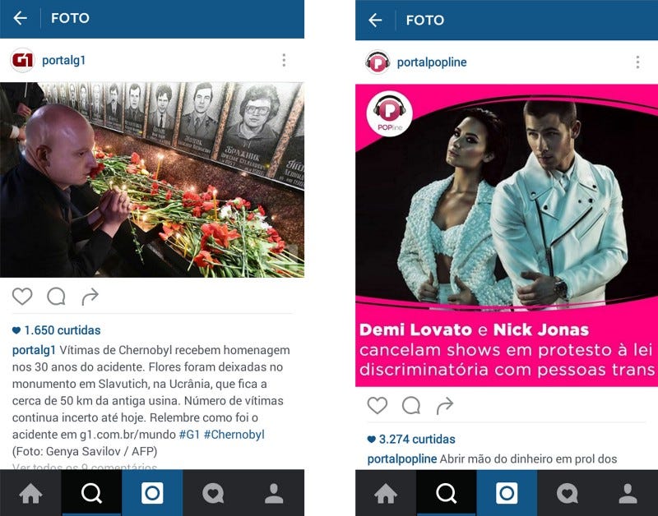
Task: Open the portalg1 profile name link
Action: [64, 60]
